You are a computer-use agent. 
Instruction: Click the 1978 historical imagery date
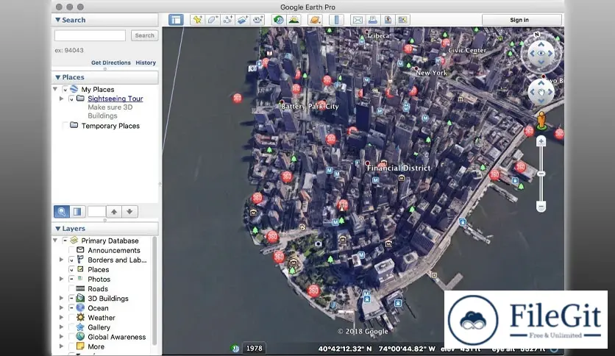coord(254,348)
